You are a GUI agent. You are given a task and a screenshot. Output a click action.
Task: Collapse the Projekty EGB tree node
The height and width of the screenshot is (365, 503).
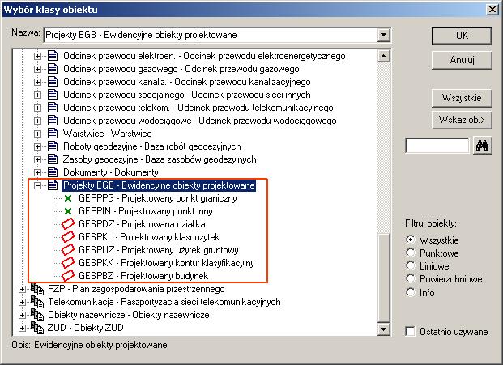[x=37, y=185]
